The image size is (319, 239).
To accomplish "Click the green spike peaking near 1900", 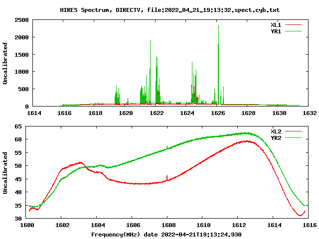I will click(x=150, y=73).
